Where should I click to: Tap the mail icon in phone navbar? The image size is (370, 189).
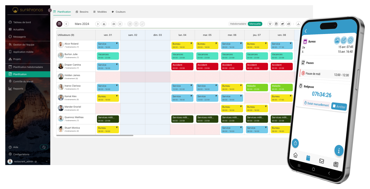pyautogui.click(x=321, y=161)
